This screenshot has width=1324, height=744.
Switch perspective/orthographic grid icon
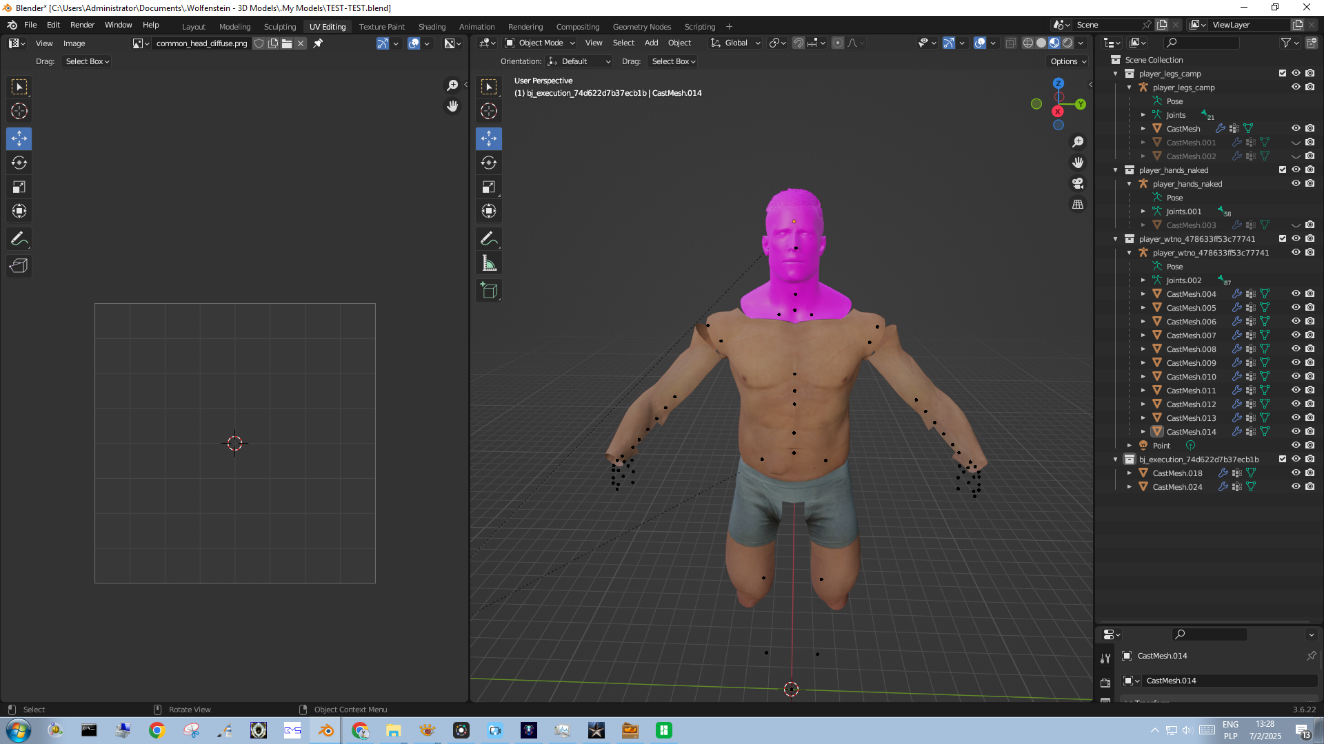[1078, 205]
